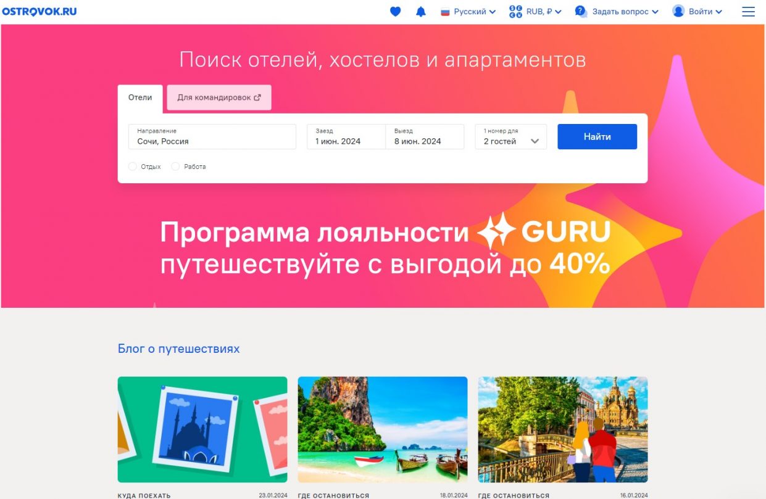Switch to the Отели tab
Viewport: 766px width, 499px height.
[140, 98]
